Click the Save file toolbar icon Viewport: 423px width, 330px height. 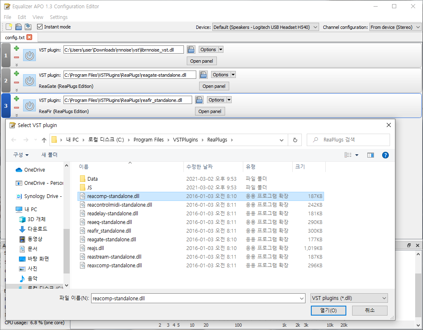(x=18, y=27)
